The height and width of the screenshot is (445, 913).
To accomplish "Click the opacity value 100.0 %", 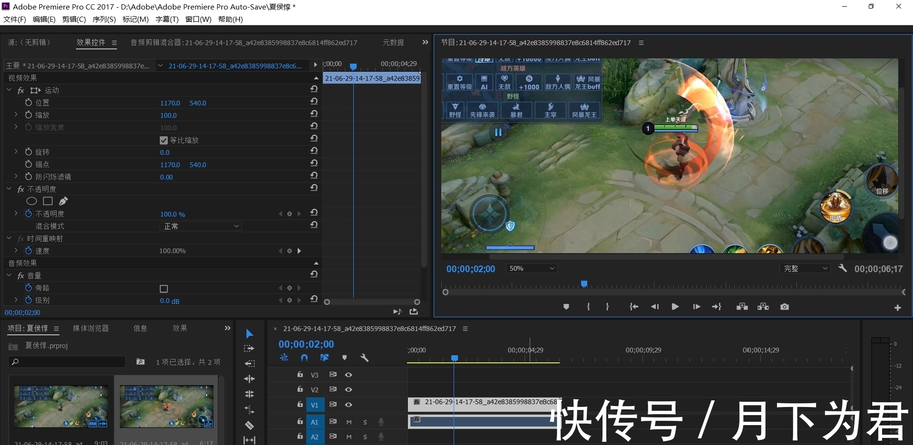I will click(173, 214).
